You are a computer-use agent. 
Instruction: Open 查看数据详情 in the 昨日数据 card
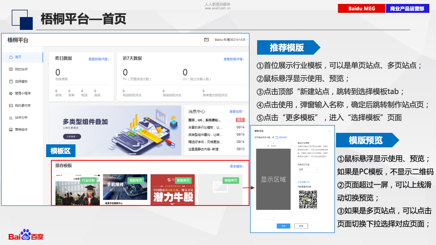99,59
